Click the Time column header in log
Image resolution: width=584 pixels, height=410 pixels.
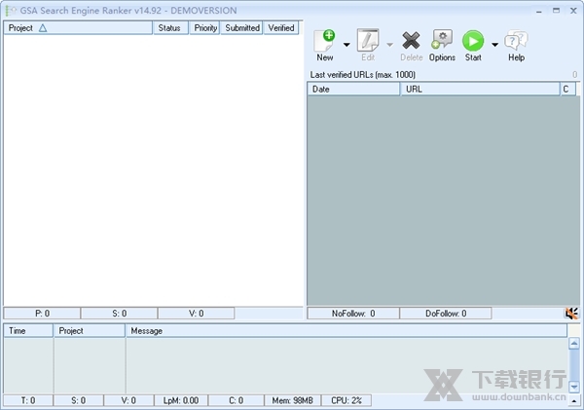click(x=28, y=330)
